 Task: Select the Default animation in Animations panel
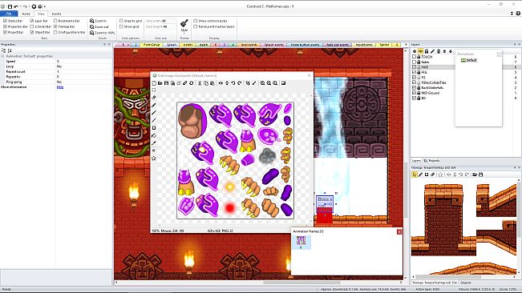pyautogui.click(x=469, y=60)
